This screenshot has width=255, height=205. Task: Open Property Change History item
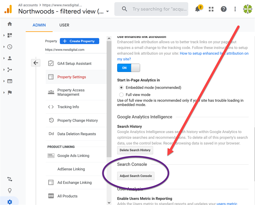[76, 120]
